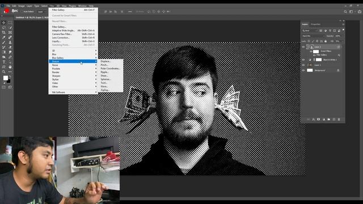Select the Horizontal Type tool

point(4,62)
